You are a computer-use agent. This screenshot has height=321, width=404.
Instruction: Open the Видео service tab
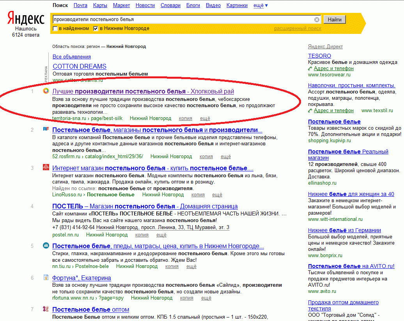pyautogui.click(x=213, y=5)
